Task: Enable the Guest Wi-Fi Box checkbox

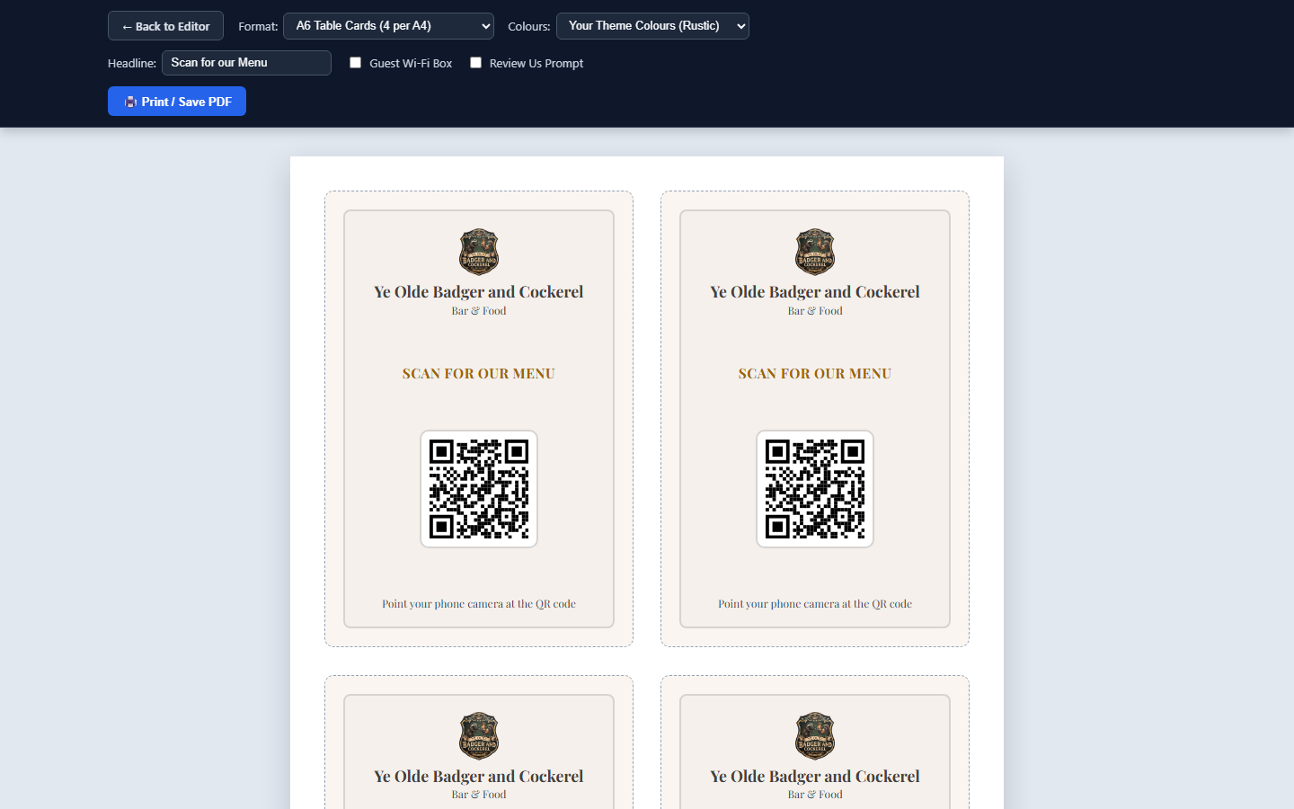Action: (356, 63)
